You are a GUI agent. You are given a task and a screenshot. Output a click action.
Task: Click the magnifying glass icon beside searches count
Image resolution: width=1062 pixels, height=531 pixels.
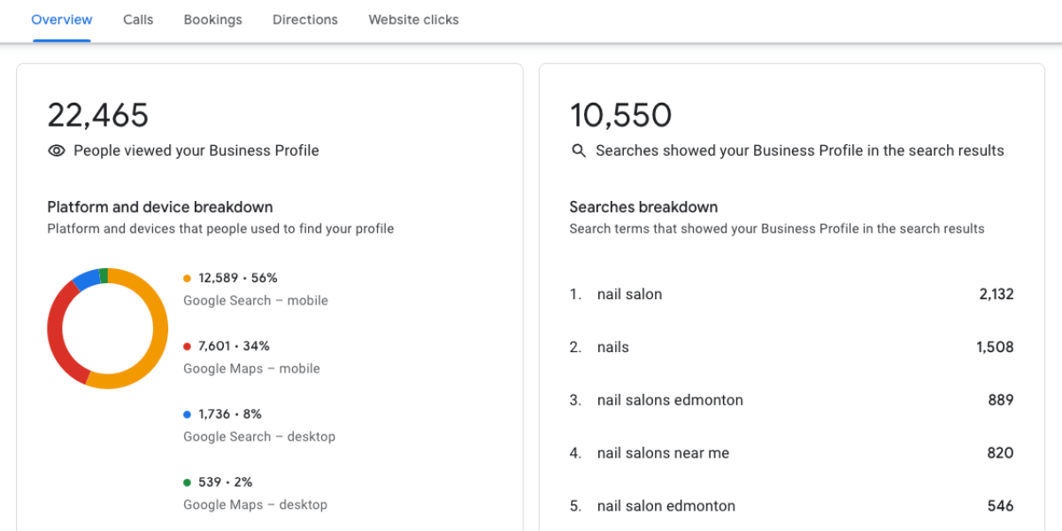click(x=579, y=150)
